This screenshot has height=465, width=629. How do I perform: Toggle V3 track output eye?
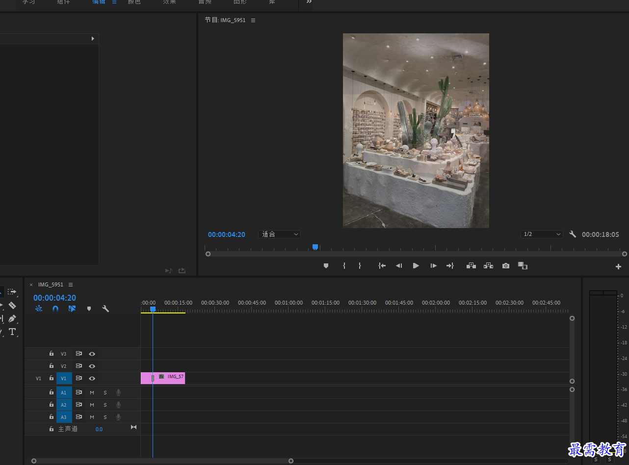coord(92,354)
